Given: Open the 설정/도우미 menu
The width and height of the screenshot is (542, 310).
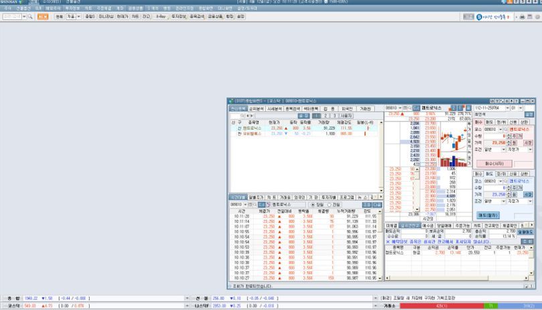Looking at the screenshot, I should point(247,8).
